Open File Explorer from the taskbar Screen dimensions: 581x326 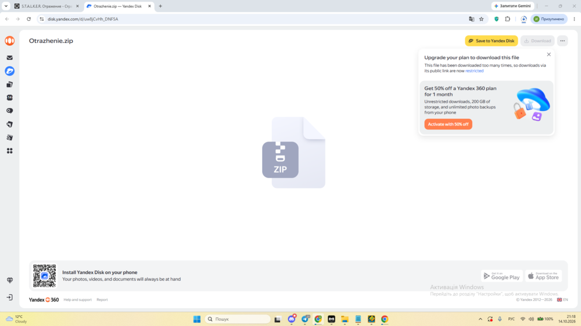click(345, 319)
